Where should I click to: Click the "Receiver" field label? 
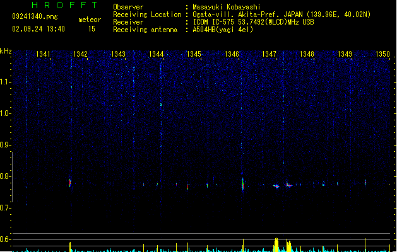point(128,22)
